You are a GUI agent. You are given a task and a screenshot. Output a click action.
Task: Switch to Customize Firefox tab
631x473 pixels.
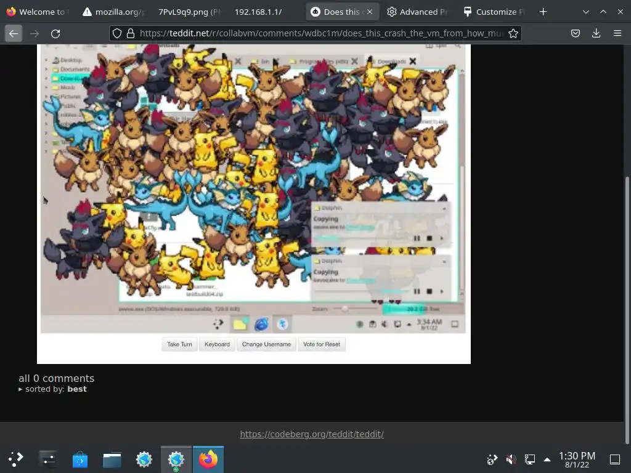pos(494,12)
